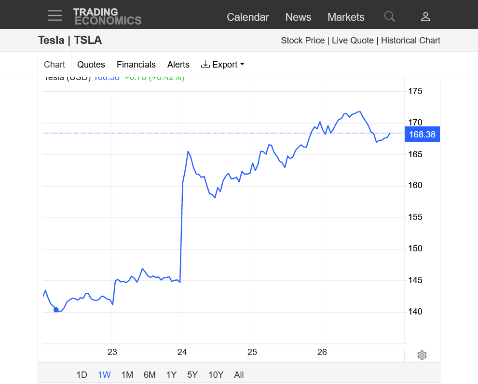Select the 1M time range
The width and height of the screenshot is (478, 384).
[127, 375]
